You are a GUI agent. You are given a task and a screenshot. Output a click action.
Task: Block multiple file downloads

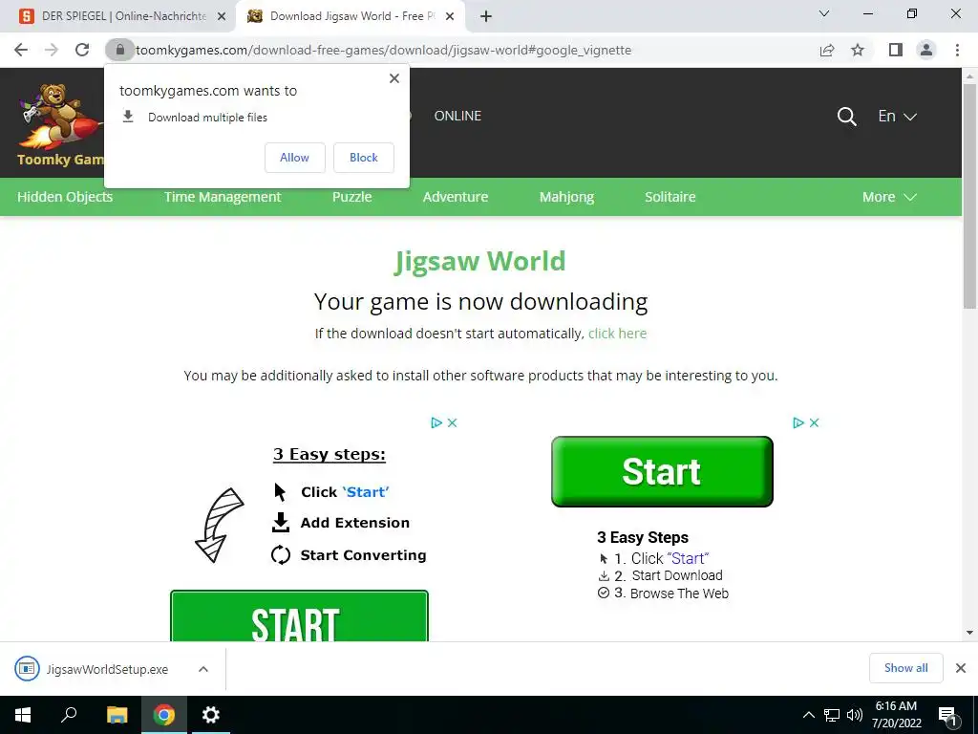pyautogui.click(x=364, y=158)
